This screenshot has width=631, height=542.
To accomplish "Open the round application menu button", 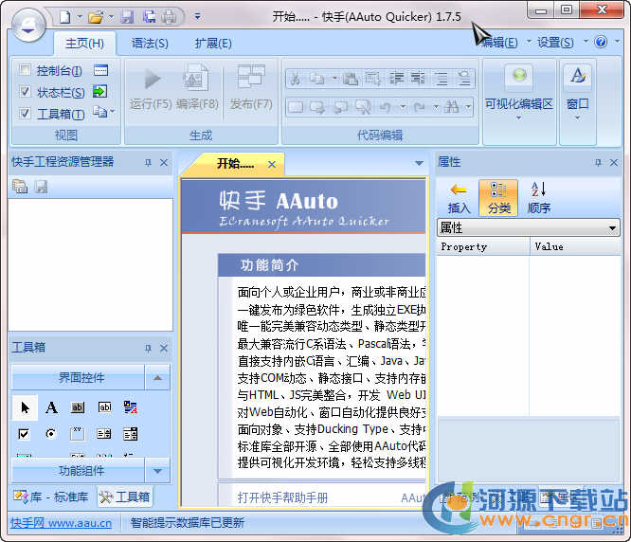I will point(27,25).
